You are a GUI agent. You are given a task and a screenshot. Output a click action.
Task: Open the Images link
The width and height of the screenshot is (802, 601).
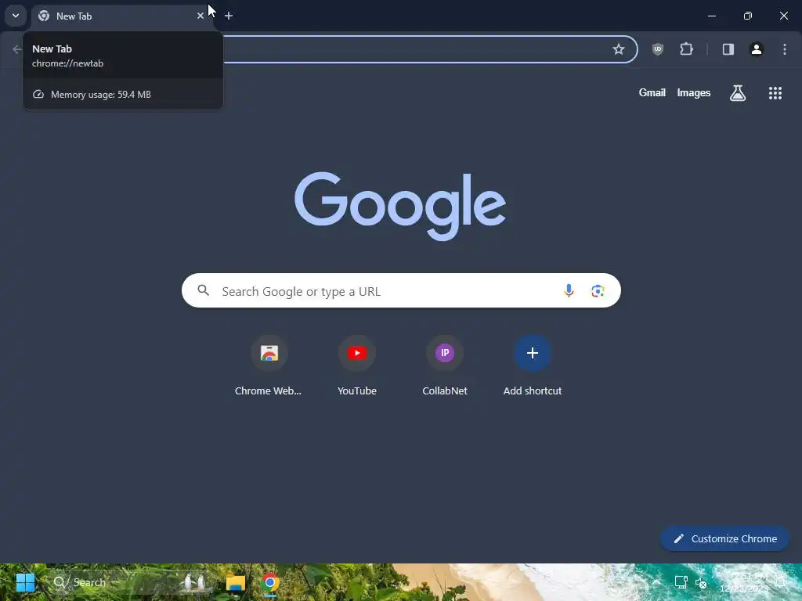694,92
